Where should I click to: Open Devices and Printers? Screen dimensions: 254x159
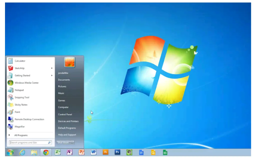coord(68,121)
